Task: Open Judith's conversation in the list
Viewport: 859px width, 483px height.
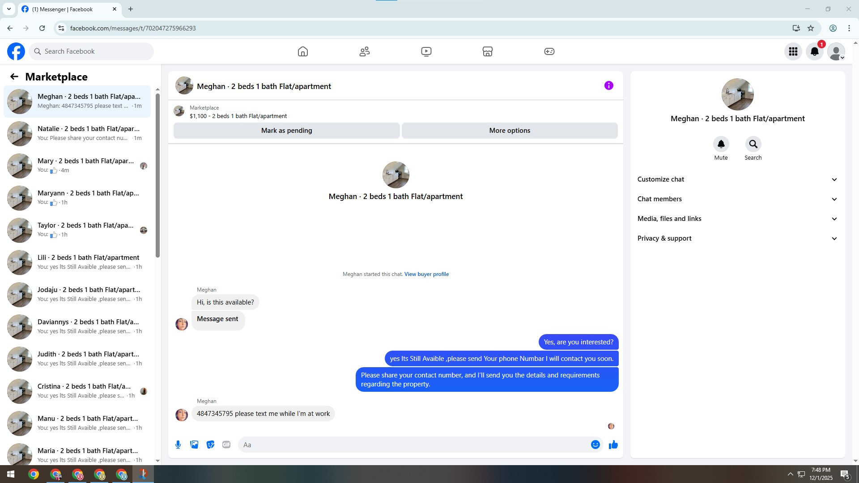Action: click(77, 359)
